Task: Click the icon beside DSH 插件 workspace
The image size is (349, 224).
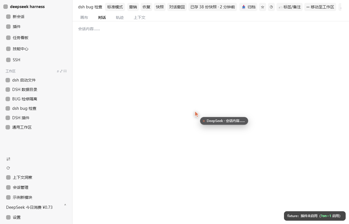Action: point(8,118)
